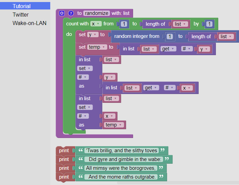Screen dimensions: 239x185
Task: Open the y variable dropdown in set y
Action: tap(93, 34)
